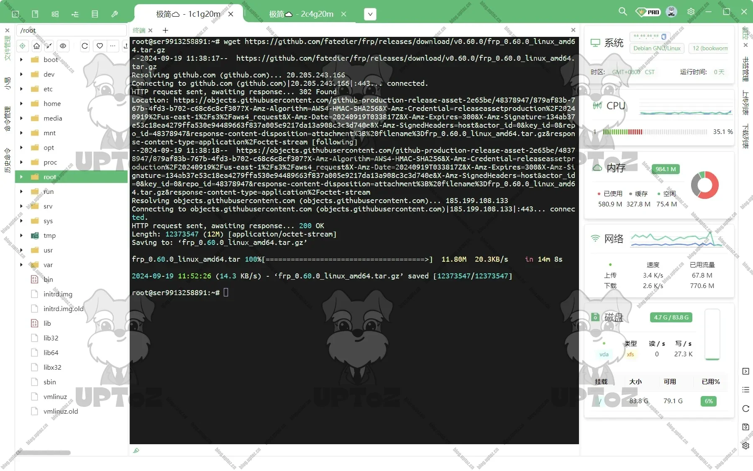The height and width of the screenshot is (471, 753).
Task: Close the monitor side panel
Action: [x=745, y=45]
